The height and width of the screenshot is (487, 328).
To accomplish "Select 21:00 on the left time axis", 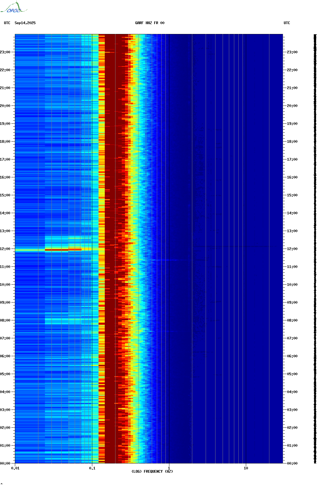I will point(5,88).
